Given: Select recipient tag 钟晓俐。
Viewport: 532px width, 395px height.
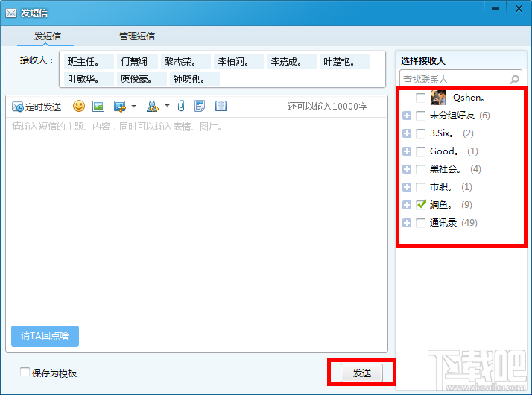Looking at the screenshot, I should (x=194, y=79).
